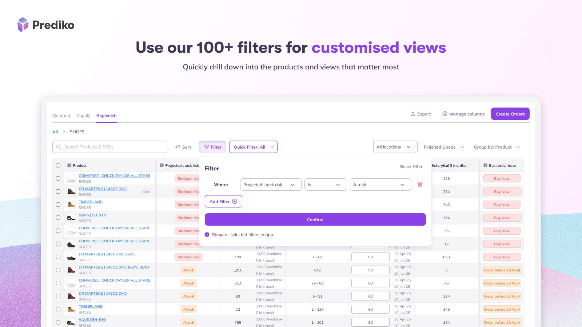Click the Export upload icon
The image size is (582, 327).
(x=413, y=114)
